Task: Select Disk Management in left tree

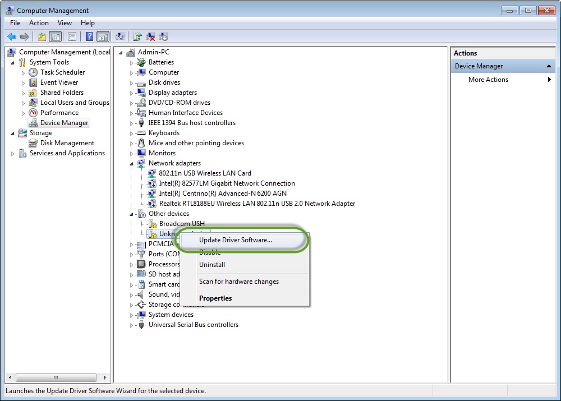Action: [67, 143]
